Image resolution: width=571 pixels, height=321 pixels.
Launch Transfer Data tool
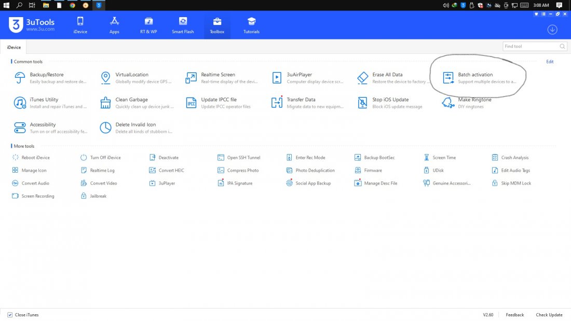click(x=307, y=103)
